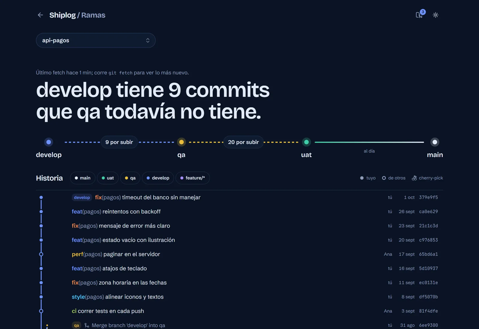Switch to light theme with sun icon

tap(436, 15)
